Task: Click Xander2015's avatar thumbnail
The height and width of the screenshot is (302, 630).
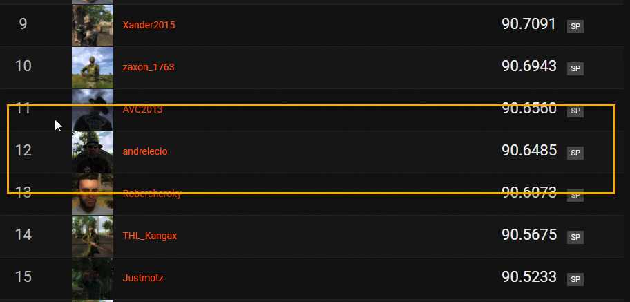Action: 93,26
